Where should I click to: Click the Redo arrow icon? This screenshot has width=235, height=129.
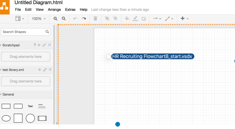click(84, 19)
